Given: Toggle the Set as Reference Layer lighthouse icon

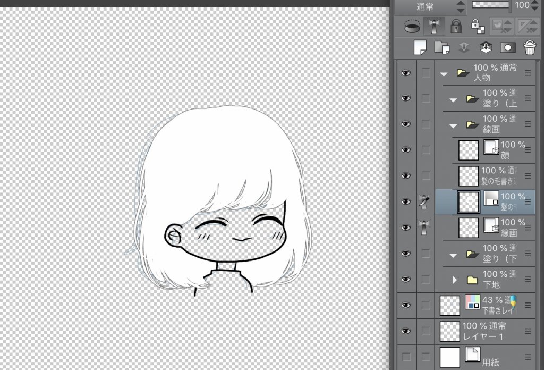Looking at the screenshot, I should (x=434, y=26).
